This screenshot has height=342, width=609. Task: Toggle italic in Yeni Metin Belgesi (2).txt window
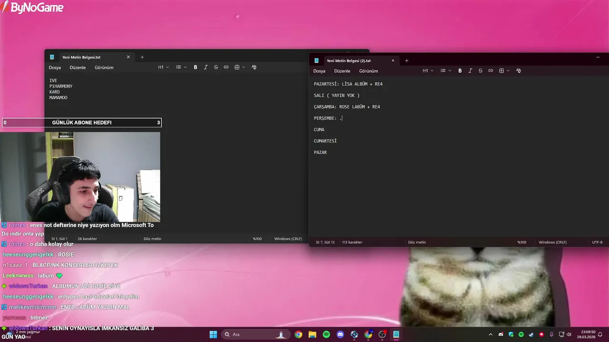(x=470, y=71)
